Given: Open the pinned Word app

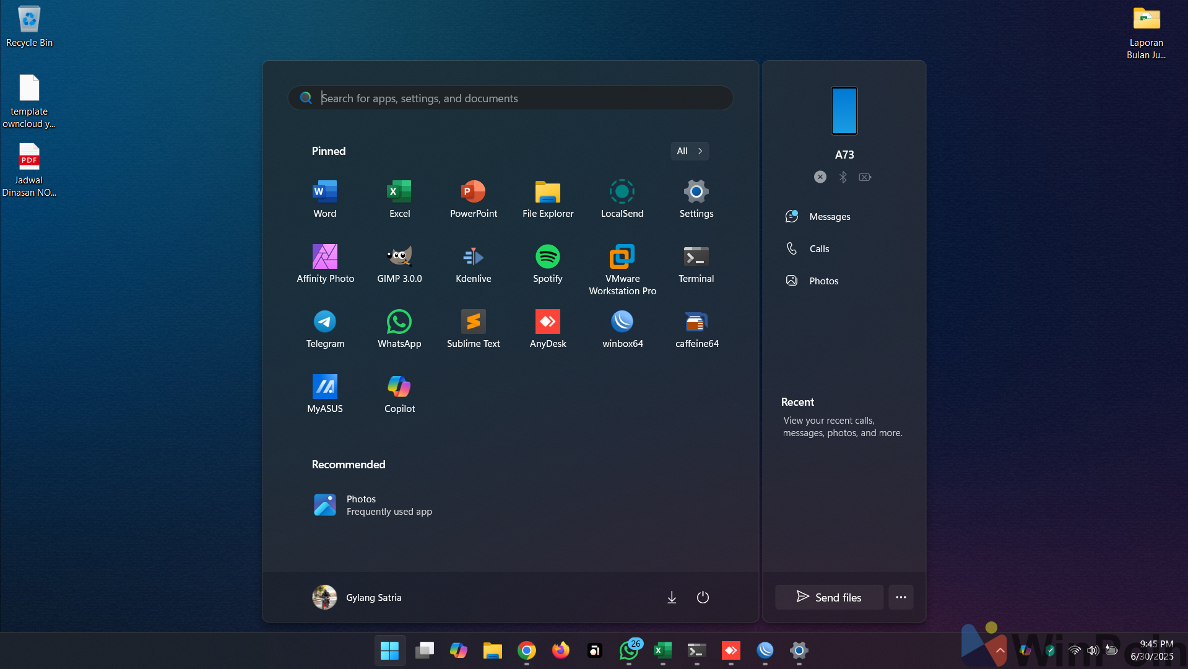Looking at the screenshot, I should [x=325, y=199].
